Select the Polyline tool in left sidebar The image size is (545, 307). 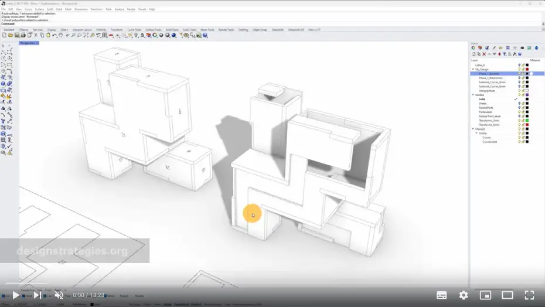point(3,52)
